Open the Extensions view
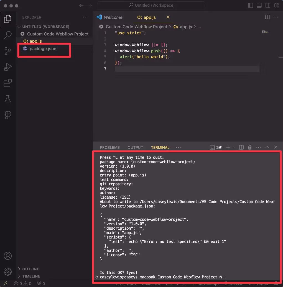Viewport: 283px width, 287px height. 7,83
